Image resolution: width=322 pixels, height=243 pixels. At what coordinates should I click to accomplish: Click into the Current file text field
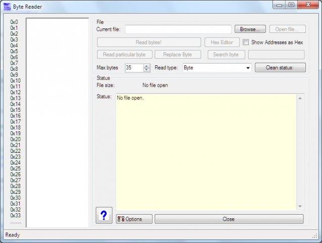click(178, 29)
